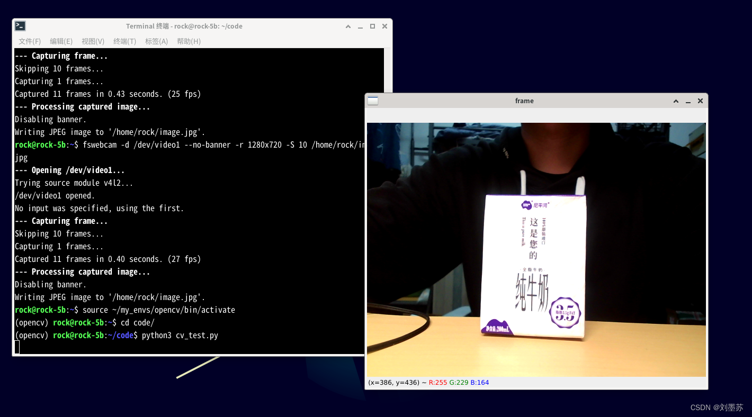Click the R:255 red value in status bar

coord(438,382)
